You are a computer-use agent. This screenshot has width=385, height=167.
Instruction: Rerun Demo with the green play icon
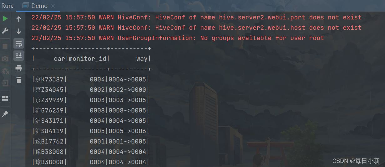[5, 19]
